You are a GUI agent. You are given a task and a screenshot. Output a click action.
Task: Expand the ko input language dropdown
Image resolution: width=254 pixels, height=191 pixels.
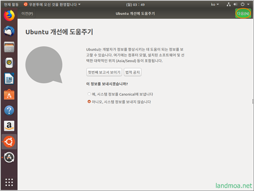pos(215,5)
